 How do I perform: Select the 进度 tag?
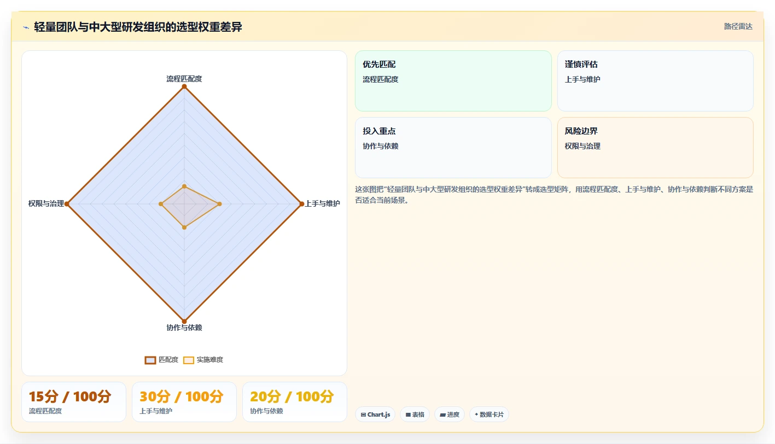tap(450, 414)
